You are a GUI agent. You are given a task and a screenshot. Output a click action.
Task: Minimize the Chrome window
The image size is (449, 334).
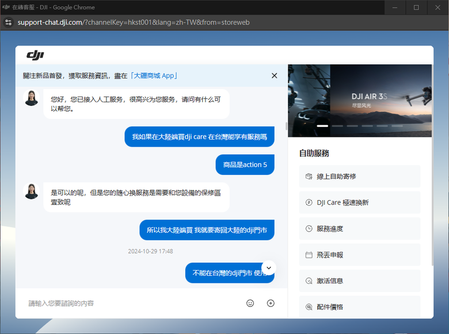[x=395, y=7]
